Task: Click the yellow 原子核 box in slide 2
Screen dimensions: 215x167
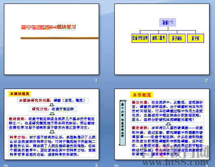Action: coord(195,38)
